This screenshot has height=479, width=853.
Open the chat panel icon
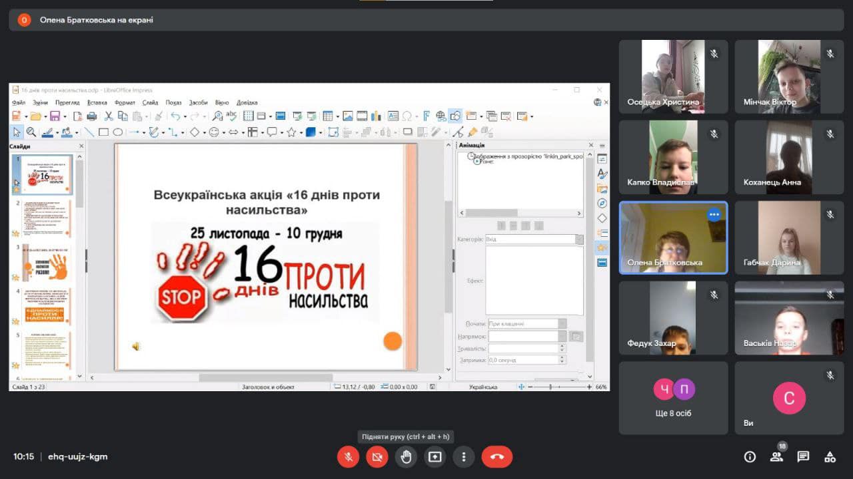click(x=803, y=456)
